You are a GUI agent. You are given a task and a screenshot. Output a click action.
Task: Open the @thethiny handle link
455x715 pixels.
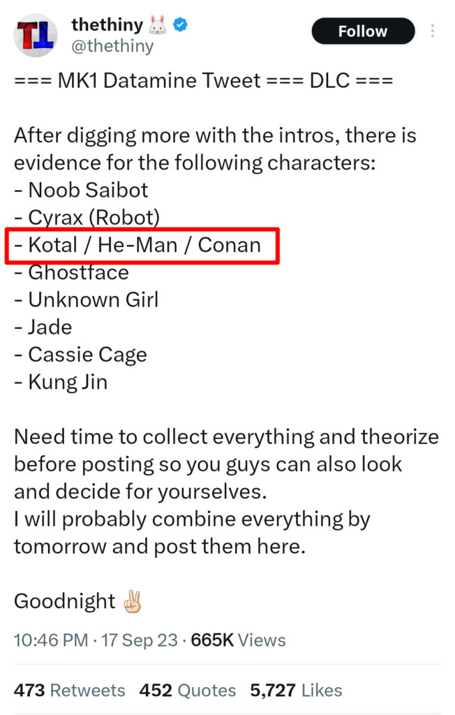click(112, 47)
